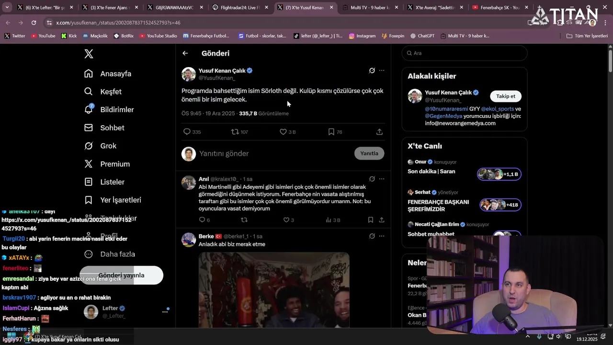
Task: Open Yusuf Kenan Çalık profile name on post
Action: (222, 70)
